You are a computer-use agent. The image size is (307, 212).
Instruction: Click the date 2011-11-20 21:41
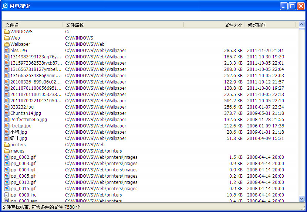[x=265, y=51]
